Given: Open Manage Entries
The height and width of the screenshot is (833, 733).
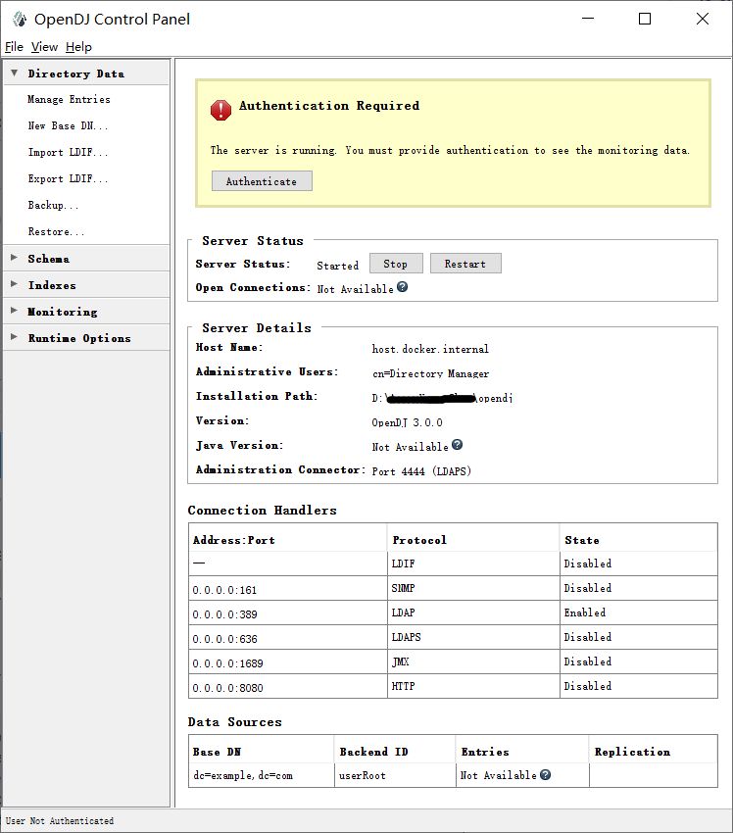Looking at the screenshot, I should pos(69,99).
